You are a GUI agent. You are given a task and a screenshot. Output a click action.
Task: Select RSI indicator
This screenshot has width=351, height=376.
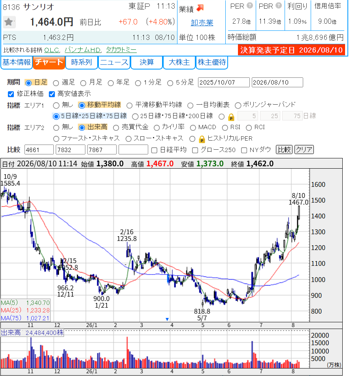(225, 128)
